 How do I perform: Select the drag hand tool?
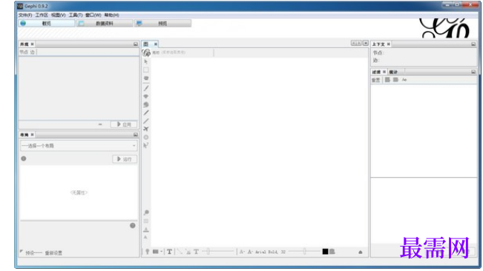coord(146,78)
